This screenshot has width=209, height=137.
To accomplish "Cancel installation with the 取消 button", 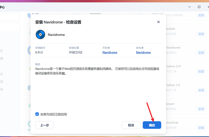I will (131, 125).
